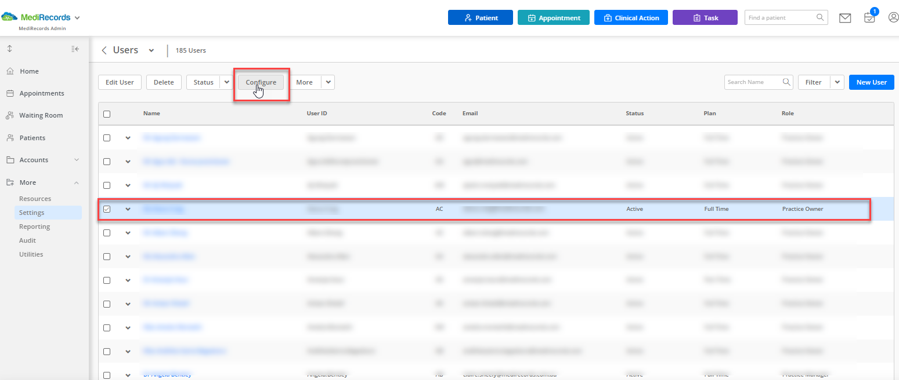Click the search magnifier in Find a patient
The height and width of the screenshot is (380, 899).
coord(821,17)
